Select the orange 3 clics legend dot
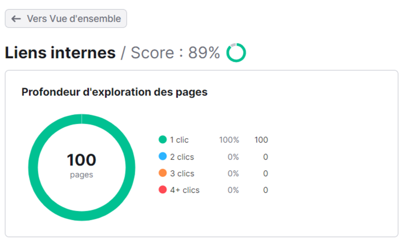409x243 pixels. [x=162, y=173]
